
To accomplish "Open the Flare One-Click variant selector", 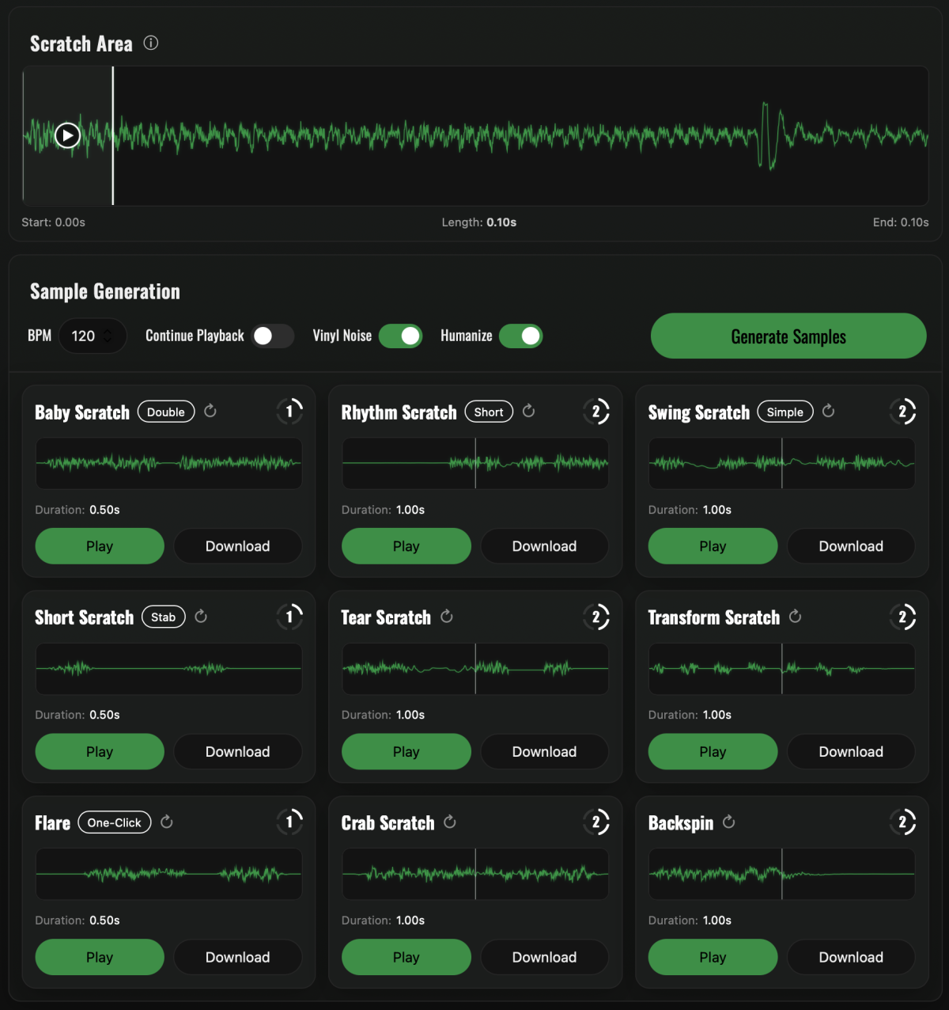I will pyautogui.click(x=115, y=822).
